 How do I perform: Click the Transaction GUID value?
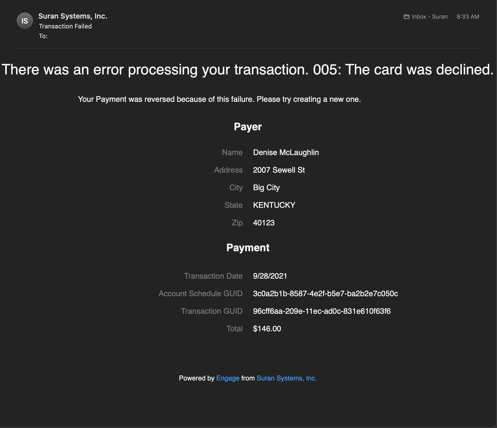coord(321,311)
